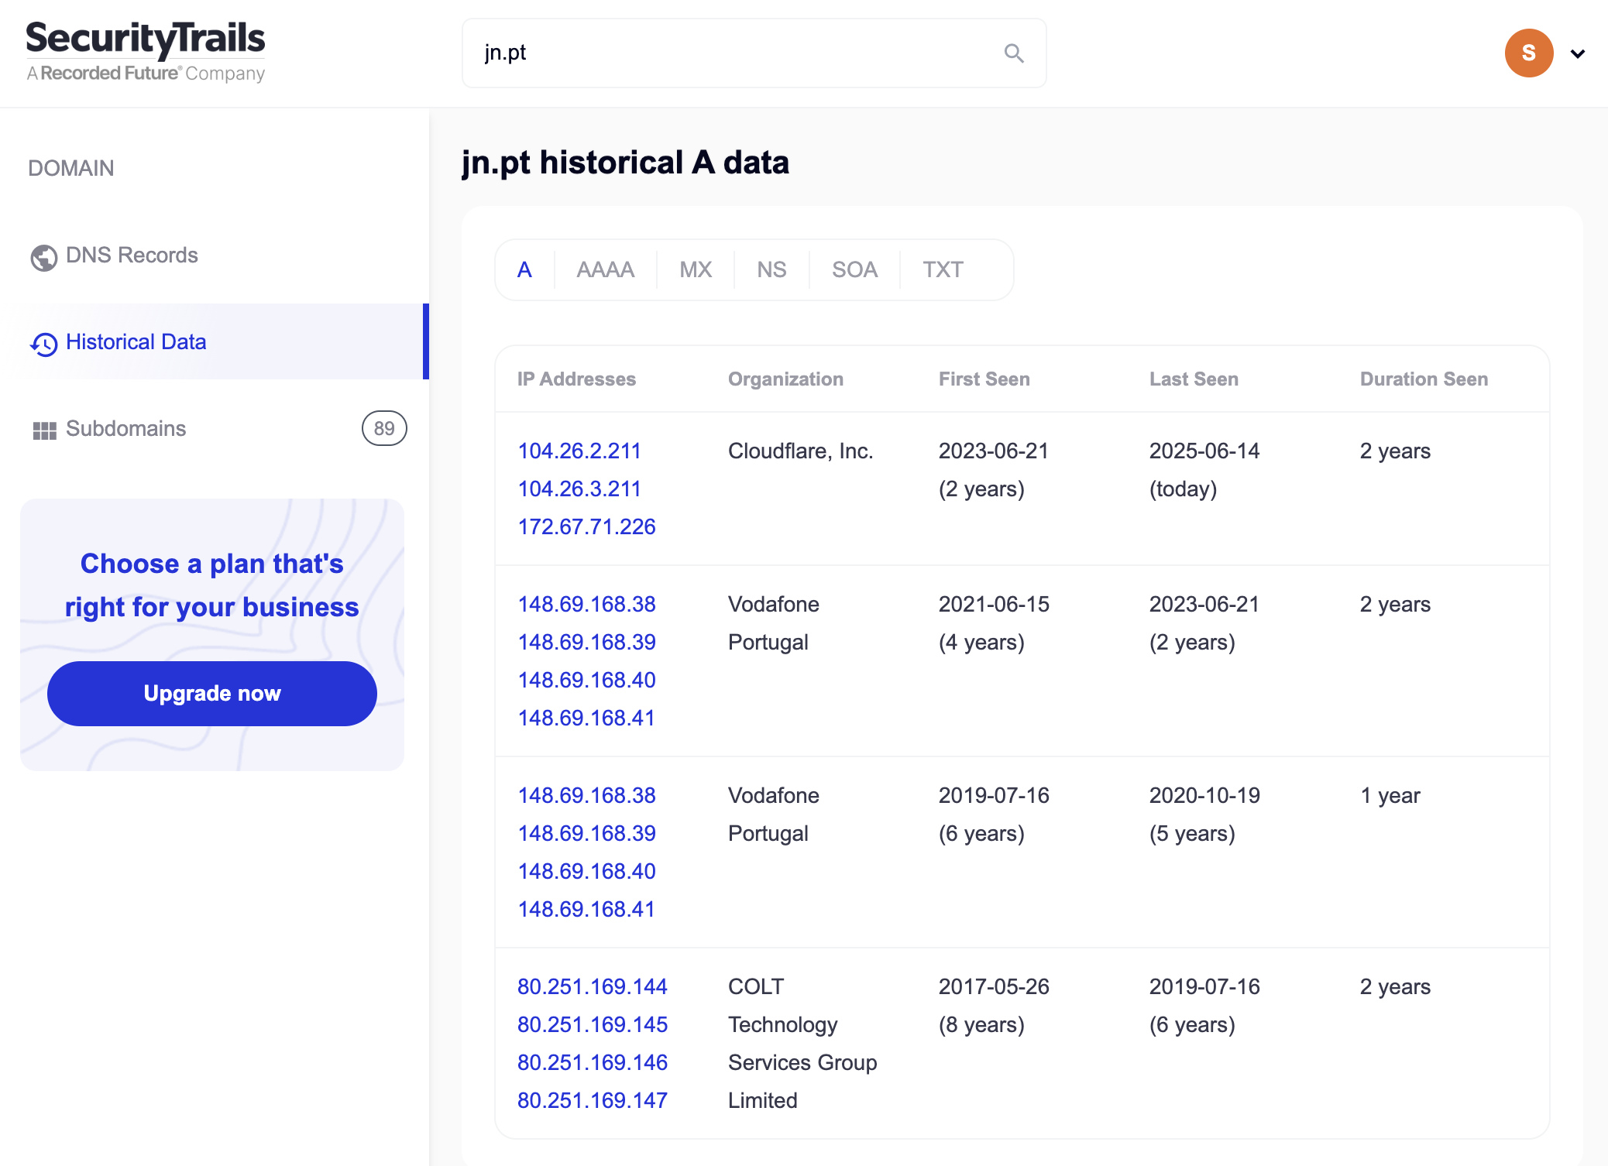Open IP address 104.26.2.211 link

[x=579, y=451]
